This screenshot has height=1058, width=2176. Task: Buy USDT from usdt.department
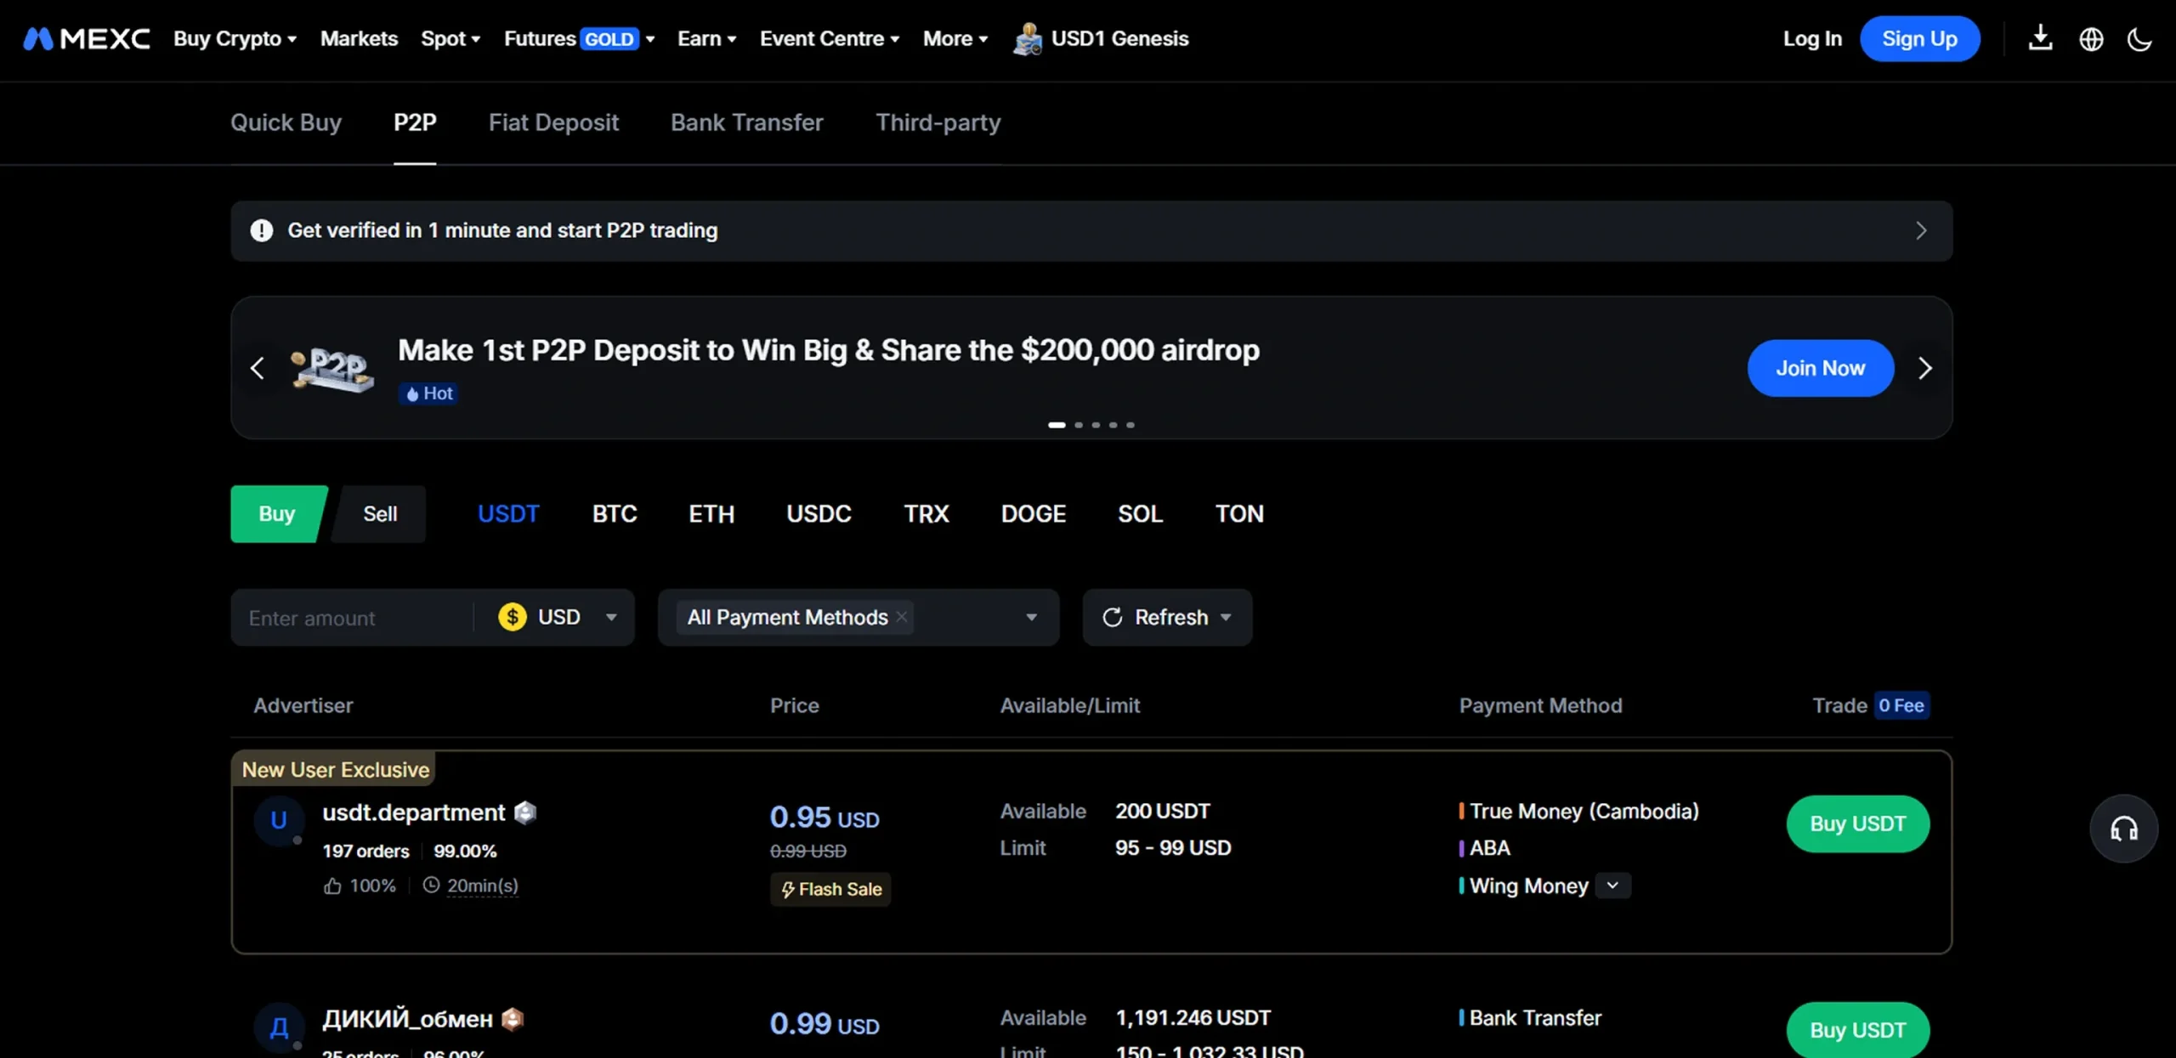click(x=1858, y=823)
